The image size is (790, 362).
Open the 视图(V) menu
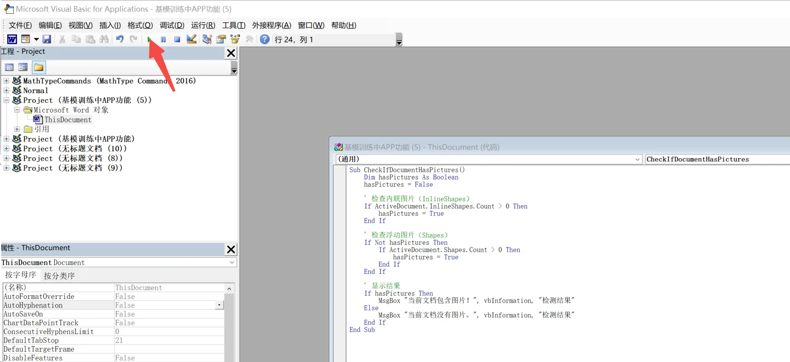[x=80, y=25]
